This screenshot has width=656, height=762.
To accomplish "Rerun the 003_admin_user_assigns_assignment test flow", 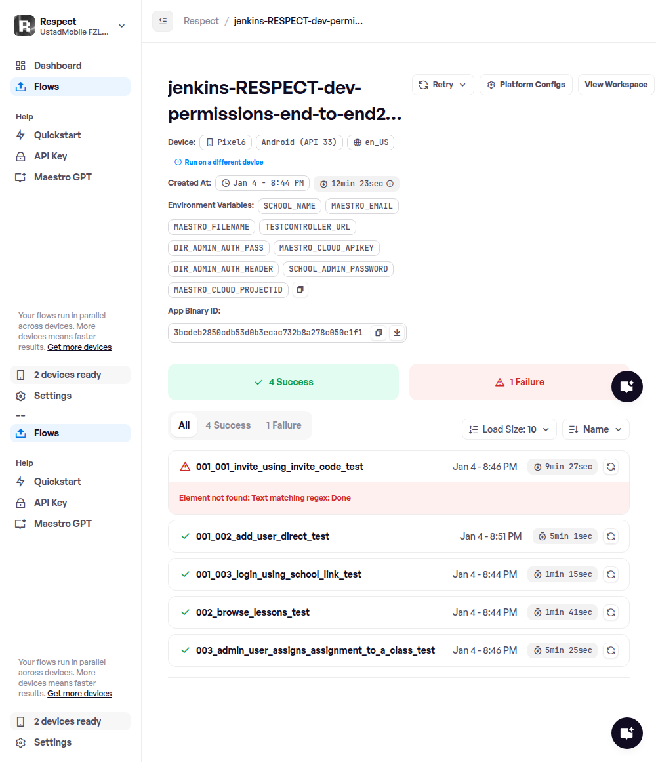I will click(610, 650).
